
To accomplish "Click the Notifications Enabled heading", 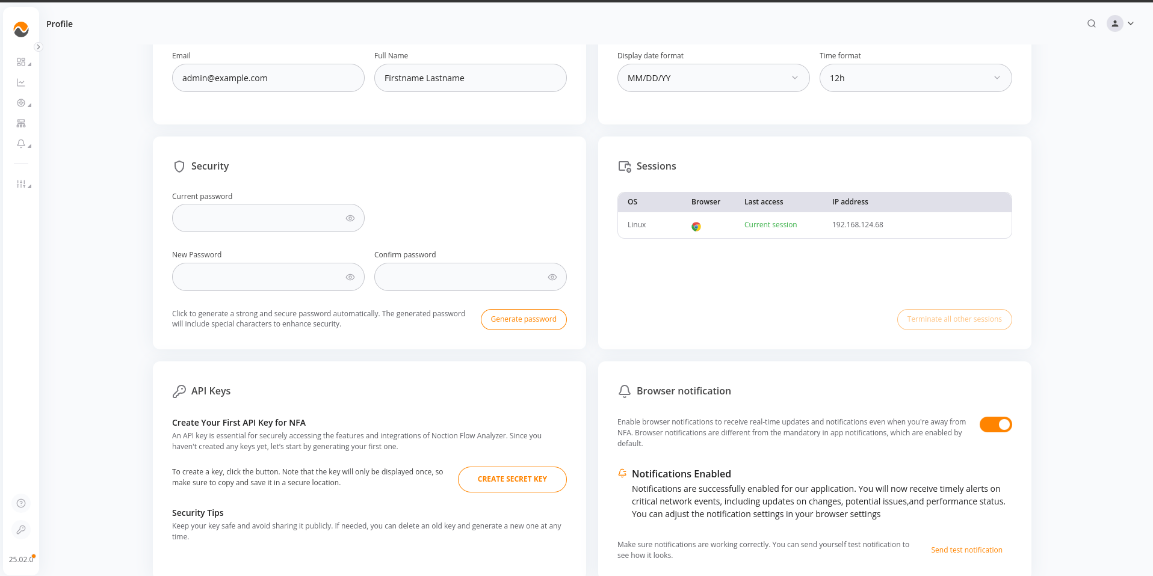I will 681,474.
